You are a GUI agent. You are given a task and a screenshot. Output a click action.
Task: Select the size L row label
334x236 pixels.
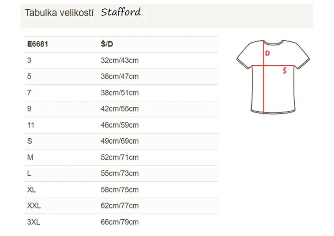click(29, 173)
